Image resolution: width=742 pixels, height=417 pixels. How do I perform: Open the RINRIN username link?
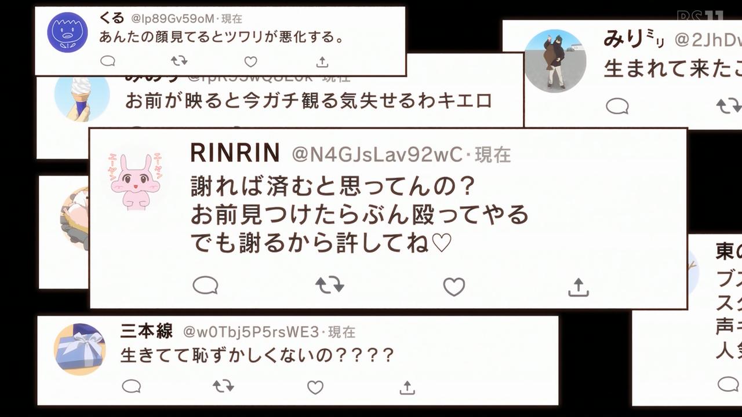click(x=235, y=153)
